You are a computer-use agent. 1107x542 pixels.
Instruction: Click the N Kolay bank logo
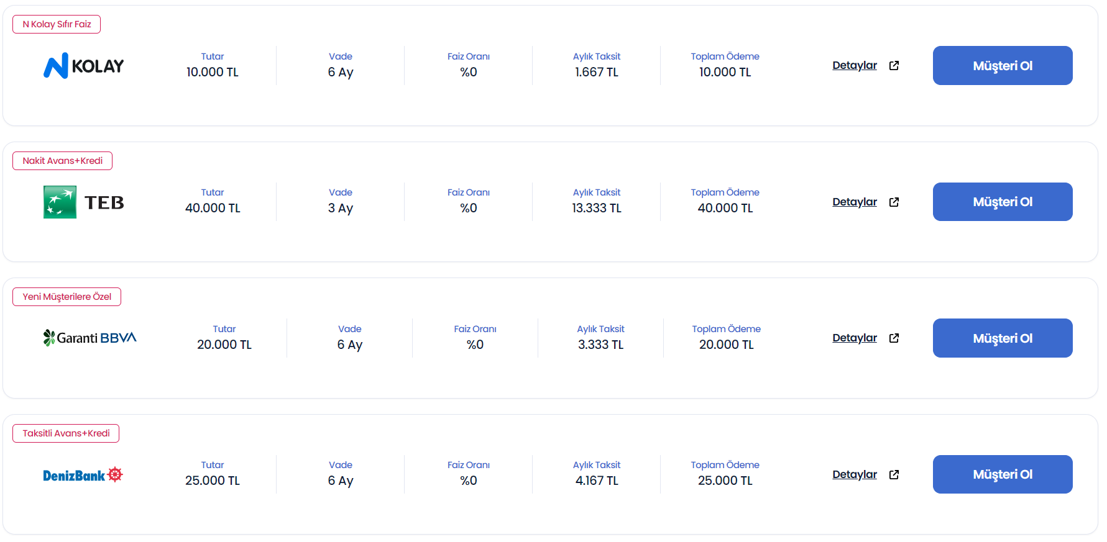[x=83, y=66]
